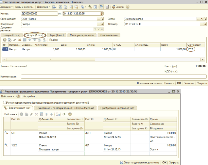Click the refresh icon in accounting entries toolbar
This screenshot has height=165, width=208.
click(x=64, y=114)
